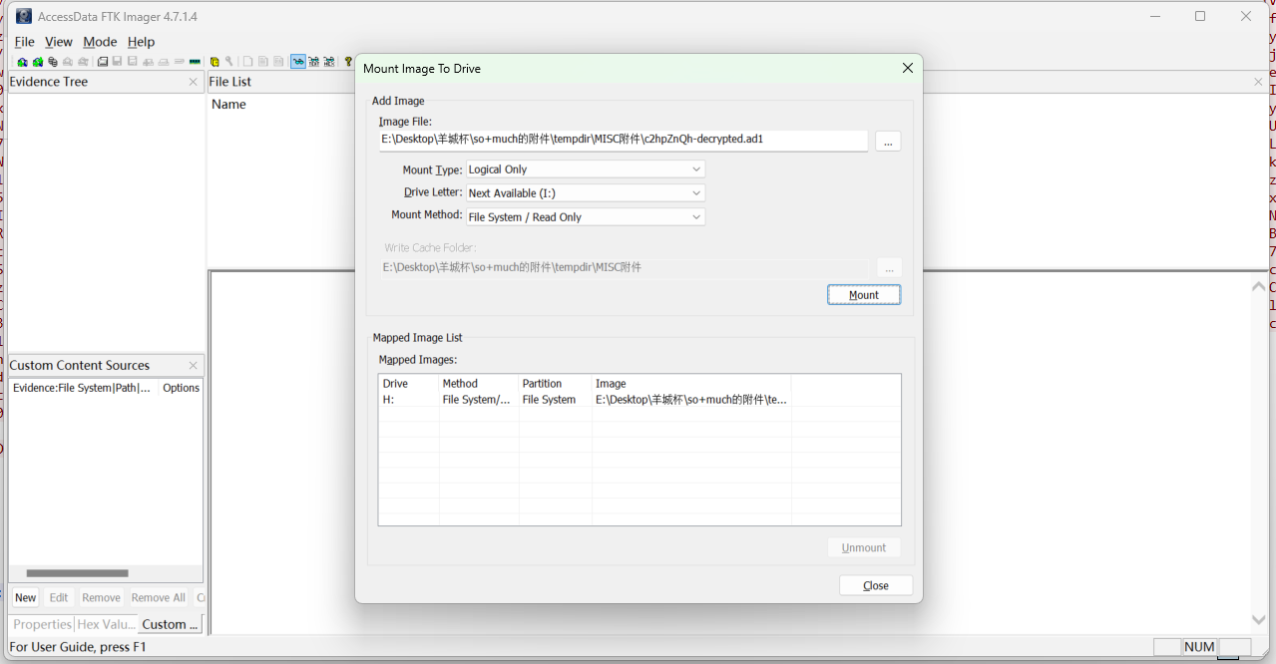Click Create Custom Content Image toolbar icon
The image size is (1276, 664).
point(163,62)
